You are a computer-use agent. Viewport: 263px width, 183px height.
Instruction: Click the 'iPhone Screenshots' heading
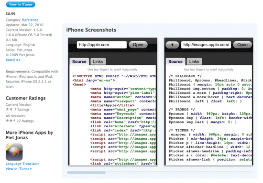click(91, 30)
